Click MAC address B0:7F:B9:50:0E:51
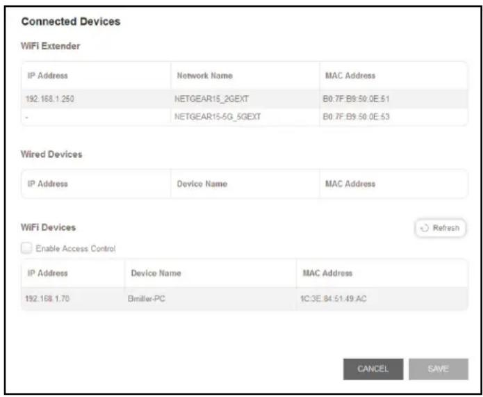 (356, 99)
